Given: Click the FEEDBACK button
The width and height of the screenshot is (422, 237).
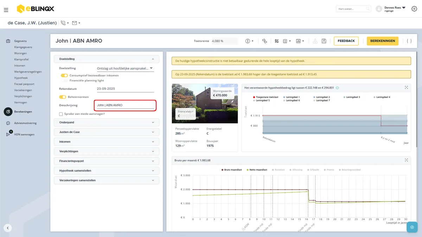Looking at the screenshot, I should [346, 41].
